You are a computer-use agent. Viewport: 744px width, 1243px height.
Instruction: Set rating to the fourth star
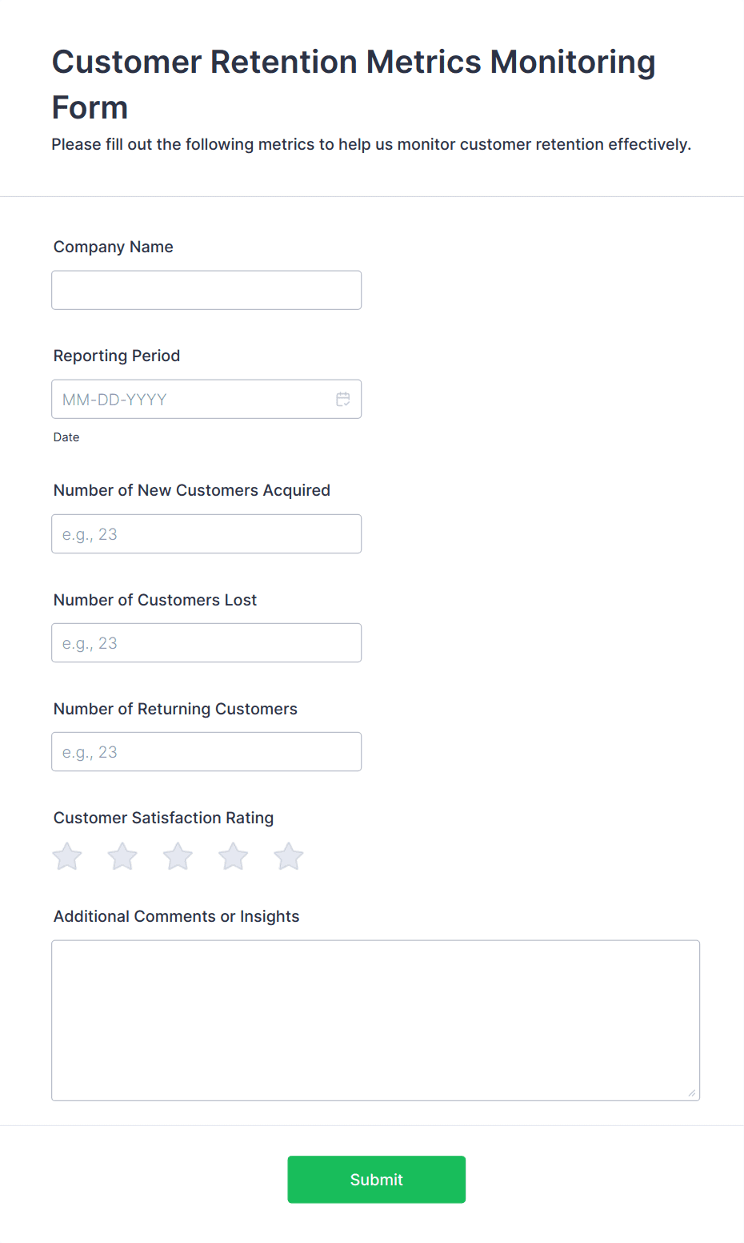click(x=234, y=856)
